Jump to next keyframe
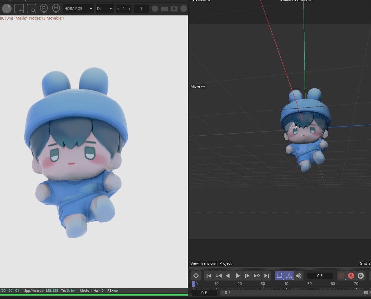Screen dimensions: 371x299 (257, 276)
